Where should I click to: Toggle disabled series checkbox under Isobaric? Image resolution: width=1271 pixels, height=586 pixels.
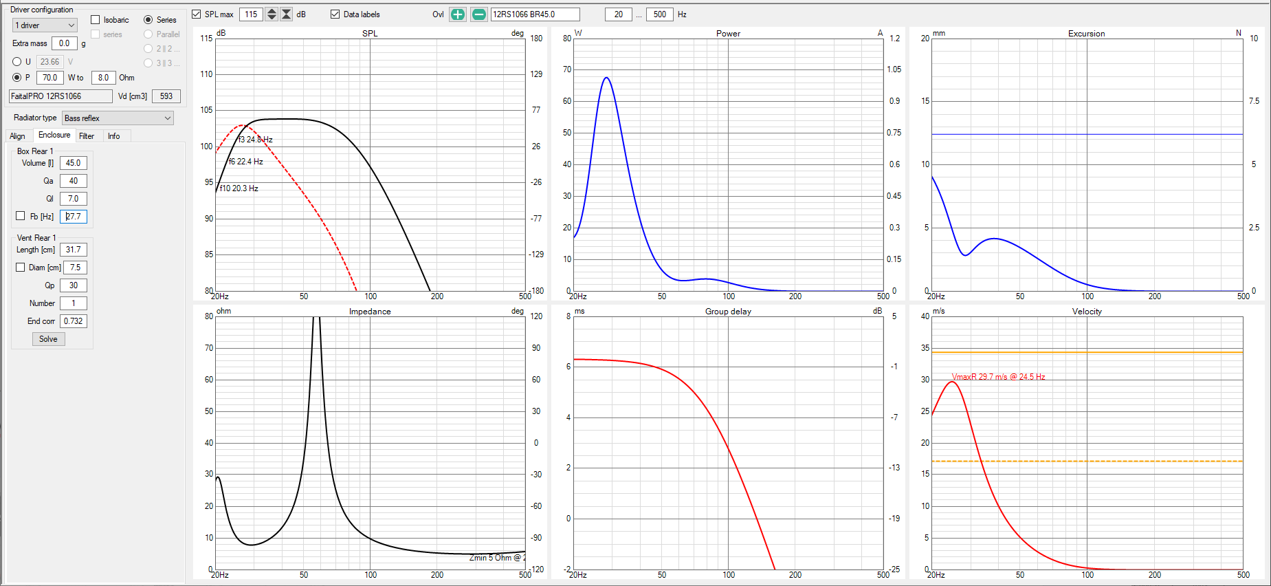pyautogui.click(x=96, y=34)
